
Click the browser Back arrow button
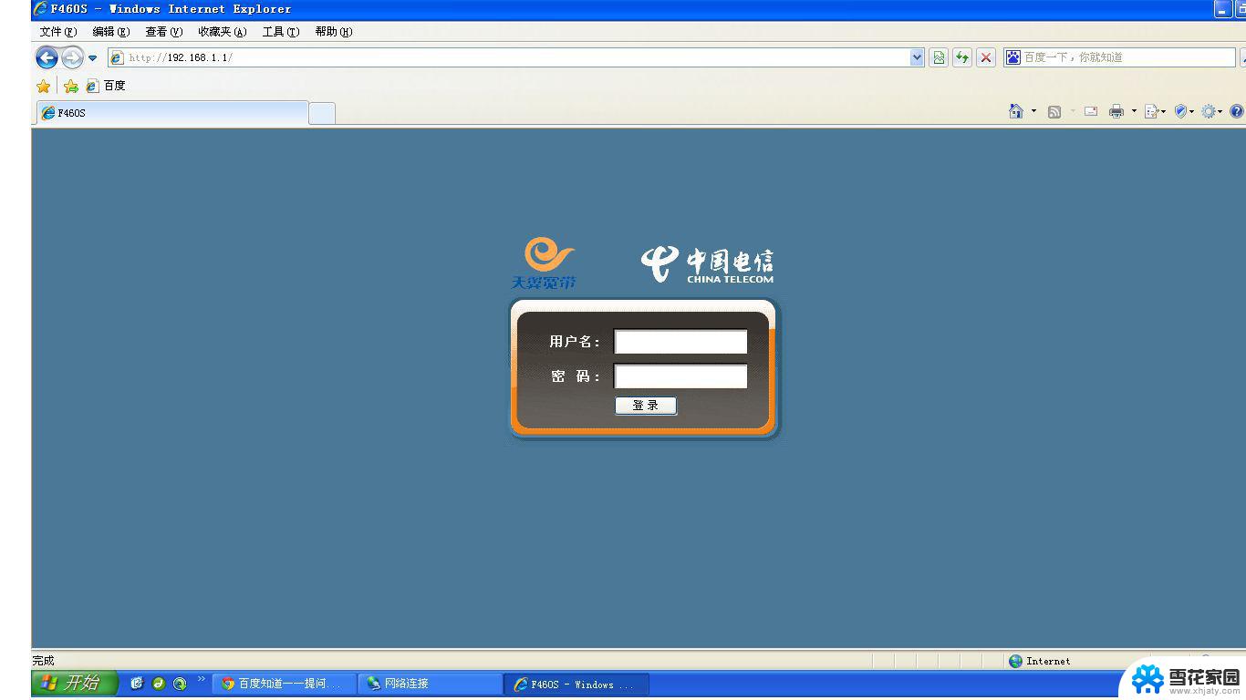[x=47, y=57]
